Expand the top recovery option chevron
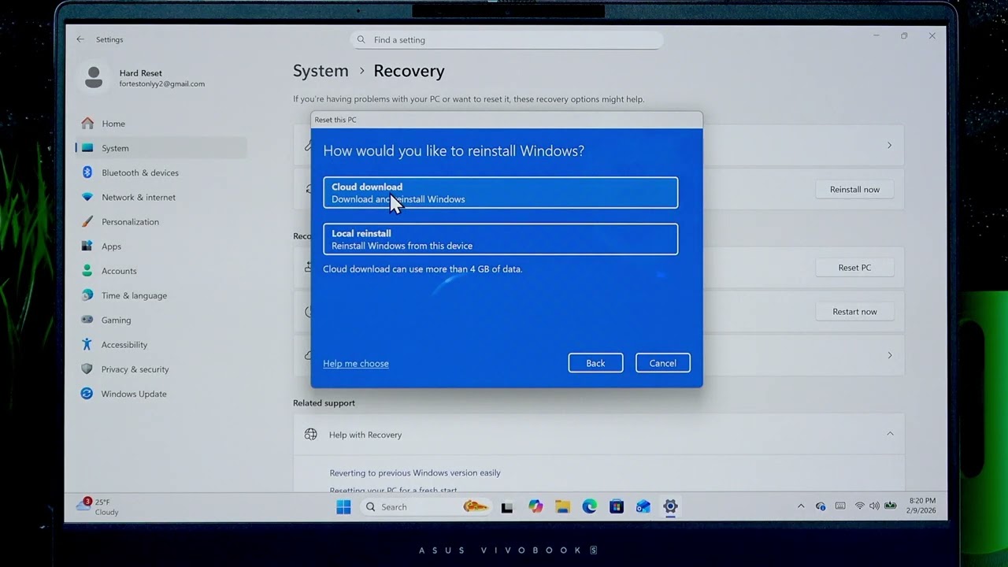The width and height of the screenshot is (1008, 567). coord(890,146)
